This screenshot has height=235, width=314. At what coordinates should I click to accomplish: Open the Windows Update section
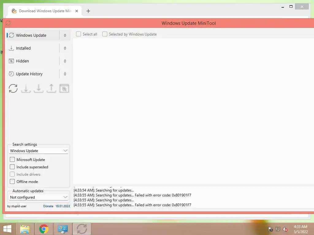(x=33, y=35)
